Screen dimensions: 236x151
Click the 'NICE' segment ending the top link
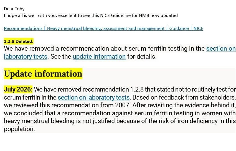[x=198, y=28]
